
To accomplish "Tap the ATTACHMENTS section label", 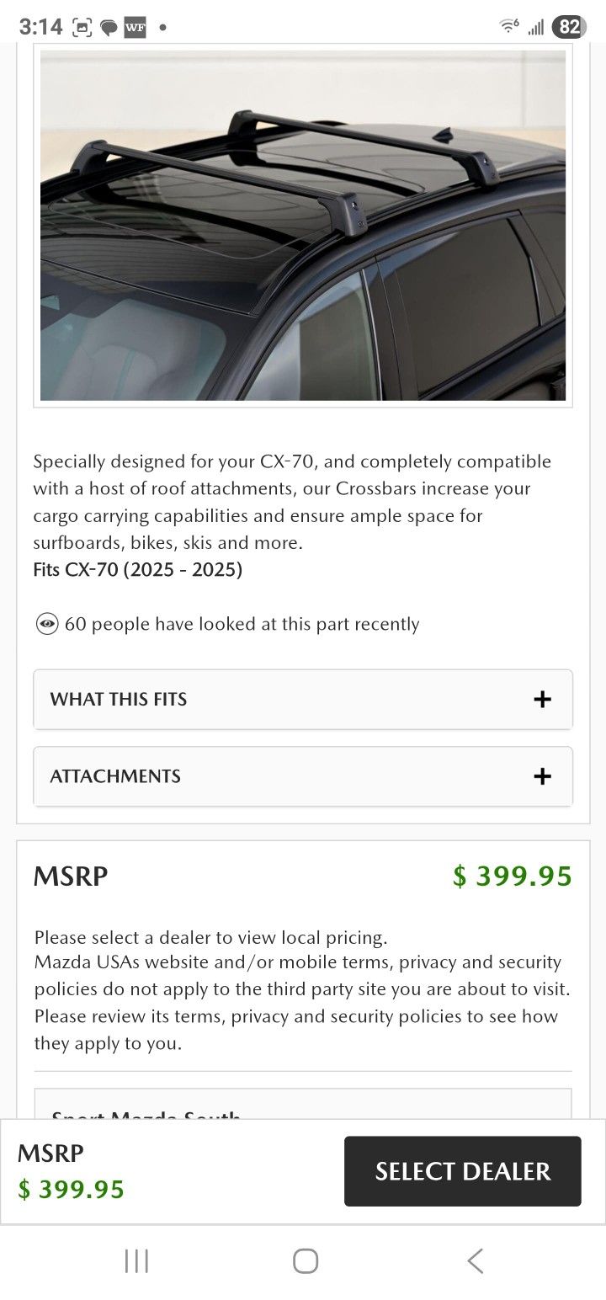I will click(x=115, y=776).
